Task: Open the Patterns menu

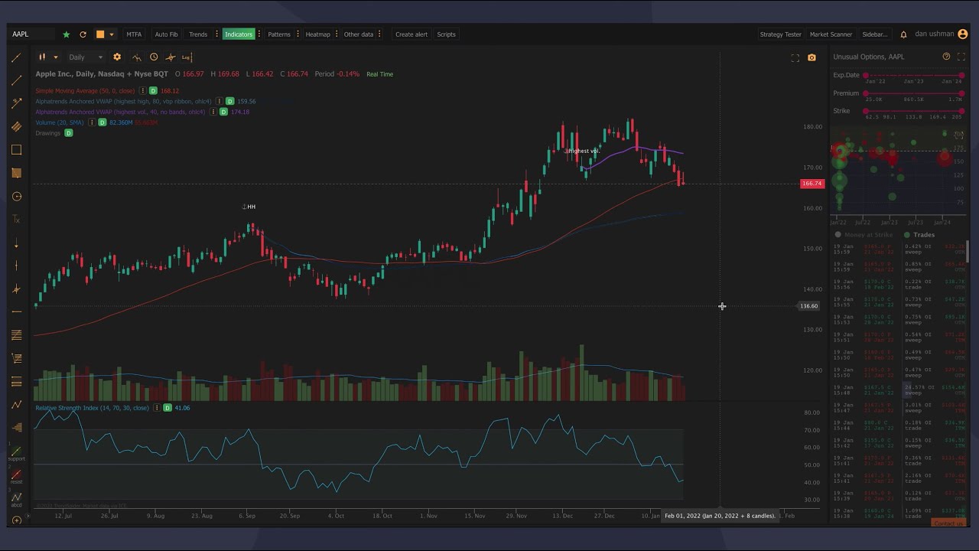Action: pos(279,34)
